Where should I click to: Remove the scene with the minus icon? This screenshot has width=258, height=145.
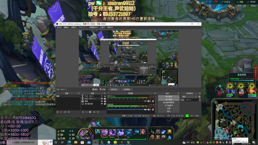click(x=61, y=112)
